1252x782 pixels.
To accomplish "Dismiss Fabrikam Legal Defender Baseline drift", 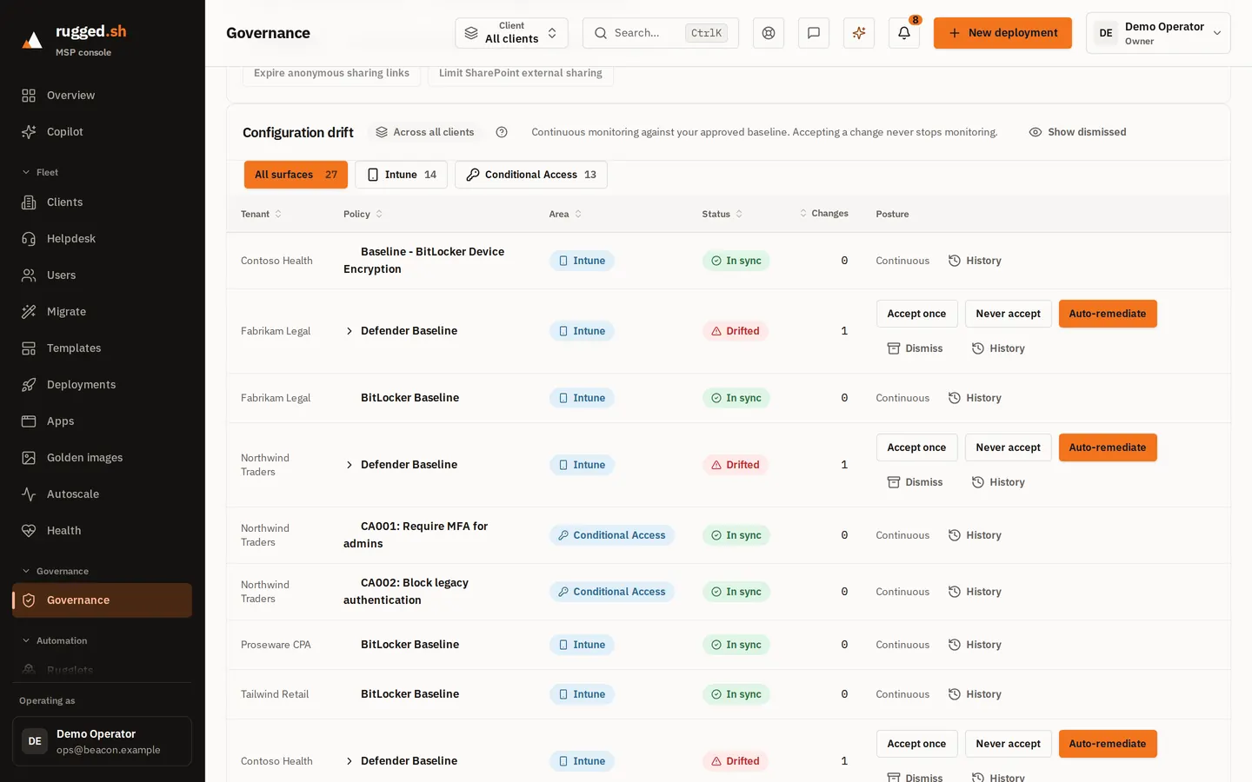I will coord(915,348).
